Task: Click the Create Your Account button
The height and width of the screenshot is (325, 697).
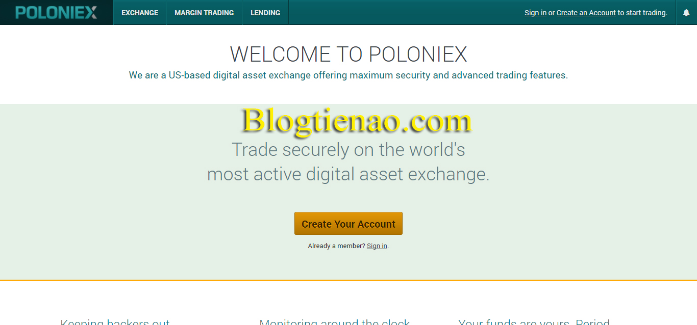Action: 348,224
